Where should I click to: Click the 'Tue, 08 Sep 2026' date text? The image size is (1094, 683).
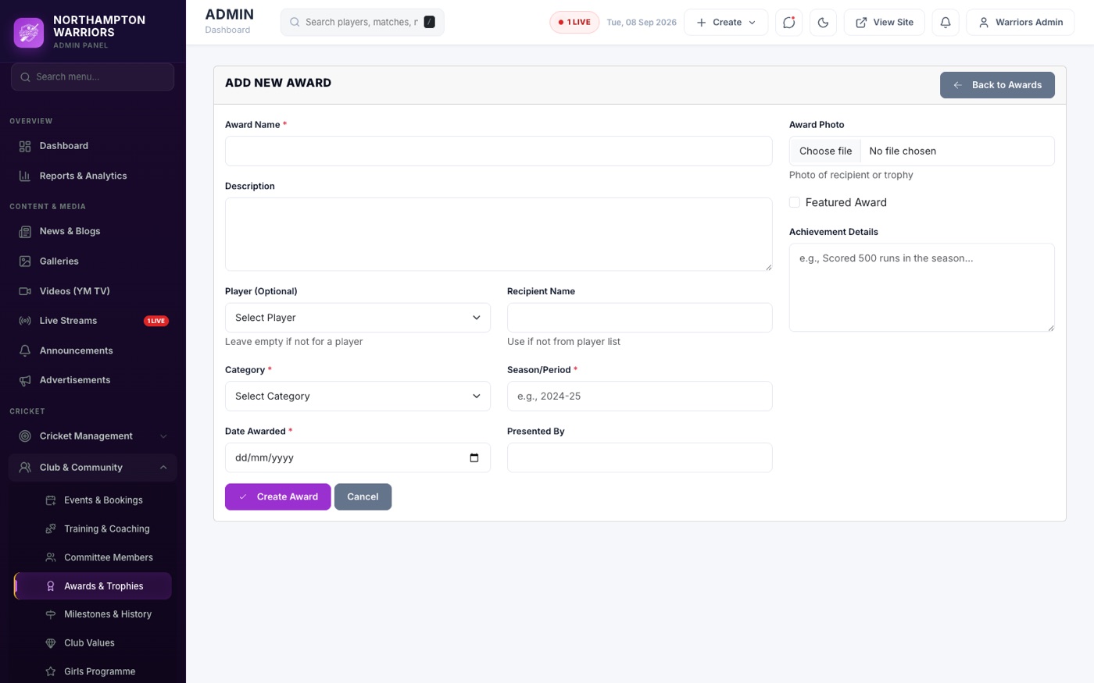[642, 22]
